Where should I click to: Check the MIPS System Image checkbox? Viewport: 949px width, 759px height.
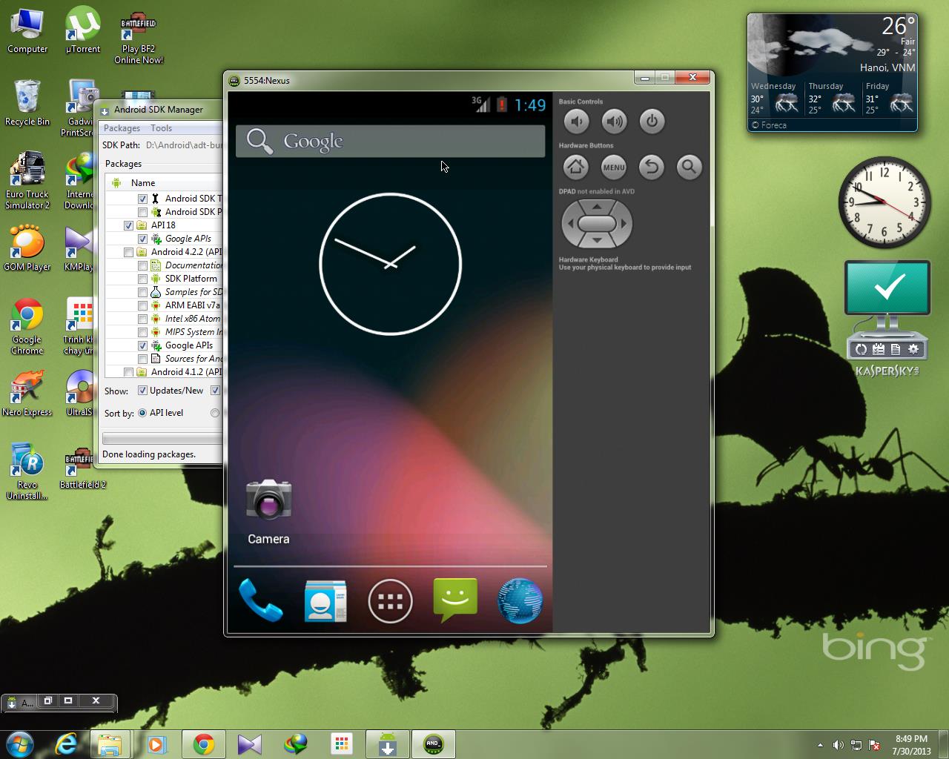pos(142,332)
